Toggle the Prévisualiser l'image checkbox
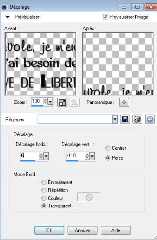This screenshot has width=157, height=240. [105, 17]
